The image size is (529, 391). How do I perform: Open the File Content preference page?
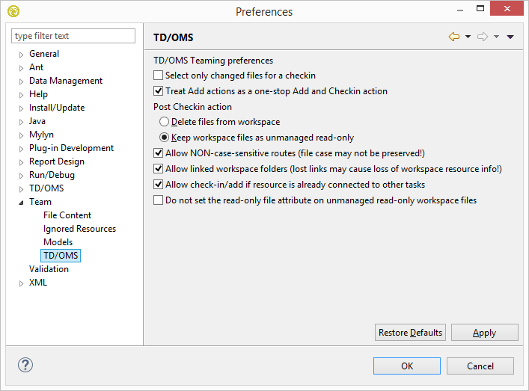tap(67, 215)
